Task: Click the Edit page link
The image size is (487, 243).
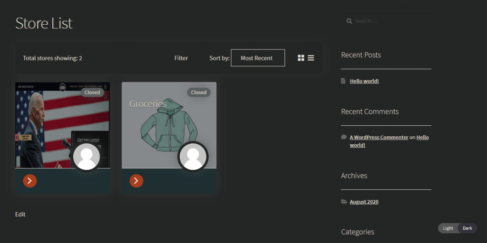Action: click(x=20, y=214)
